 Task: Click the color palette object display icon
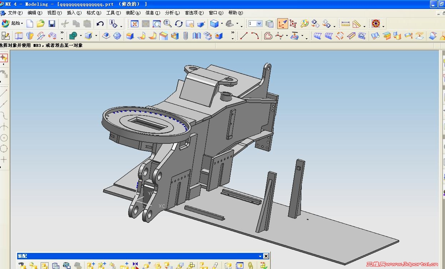tap(304, 24)
